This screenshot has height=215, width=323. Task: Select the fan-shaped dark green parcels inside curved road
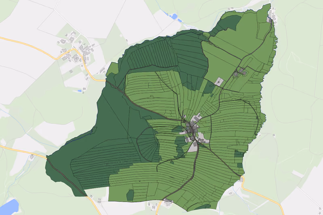click(x=148, y=144)
